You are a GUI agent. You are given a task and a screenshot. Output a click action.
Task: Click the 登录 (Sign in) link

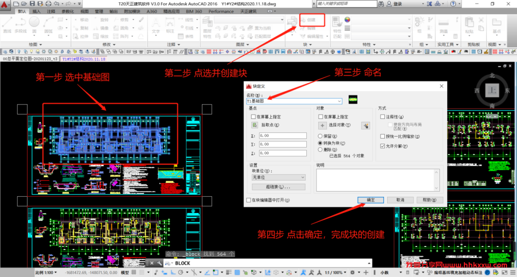click(x=398, y=4)
